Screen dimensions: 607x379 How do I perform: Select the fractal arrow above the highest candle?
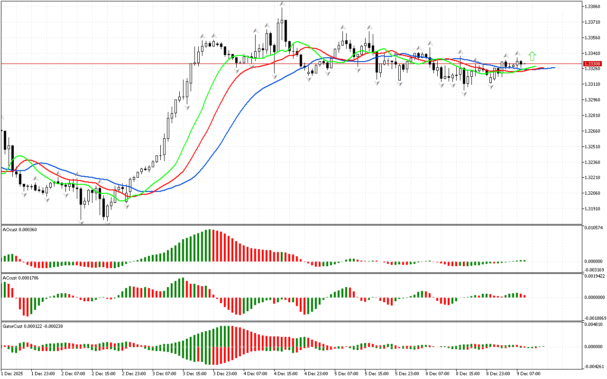(x=282, y=4)
